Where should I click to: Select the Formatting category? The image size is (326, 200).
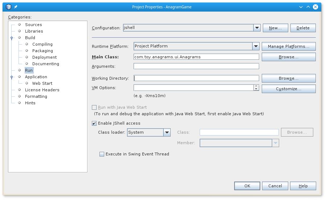click(x=36, y=96)
